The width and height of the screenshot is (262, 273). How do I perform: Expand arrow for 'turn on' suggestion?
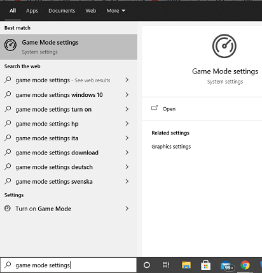[127, 109]
